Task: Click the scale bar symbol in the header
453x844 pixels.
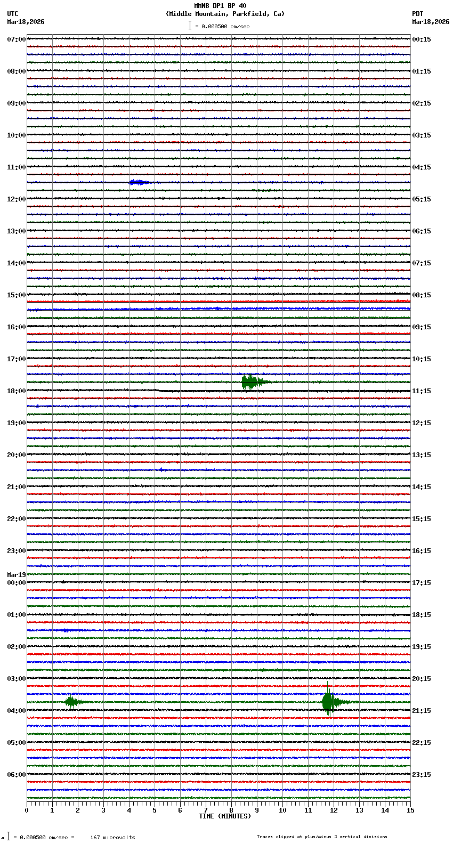Action: click(189, 25)
